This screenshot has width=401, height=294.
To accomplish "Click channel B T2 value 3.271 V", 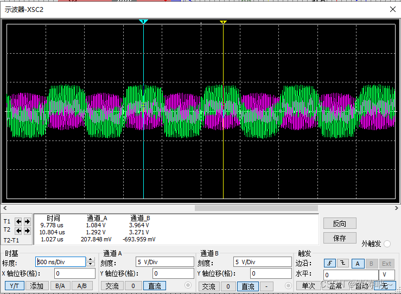I will point(139,232).
